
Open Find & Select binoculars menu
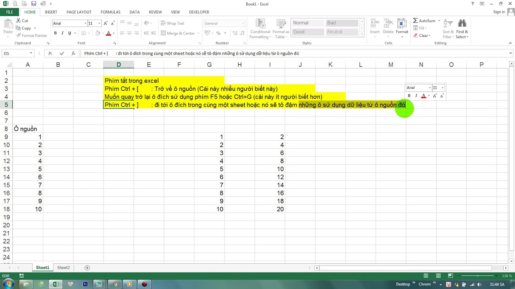462,28
